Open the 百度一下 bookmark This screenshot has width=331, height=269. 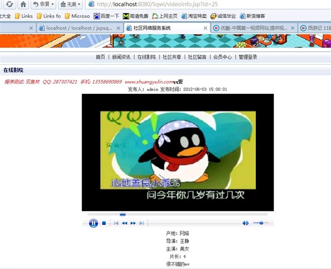tap(106, 16)
